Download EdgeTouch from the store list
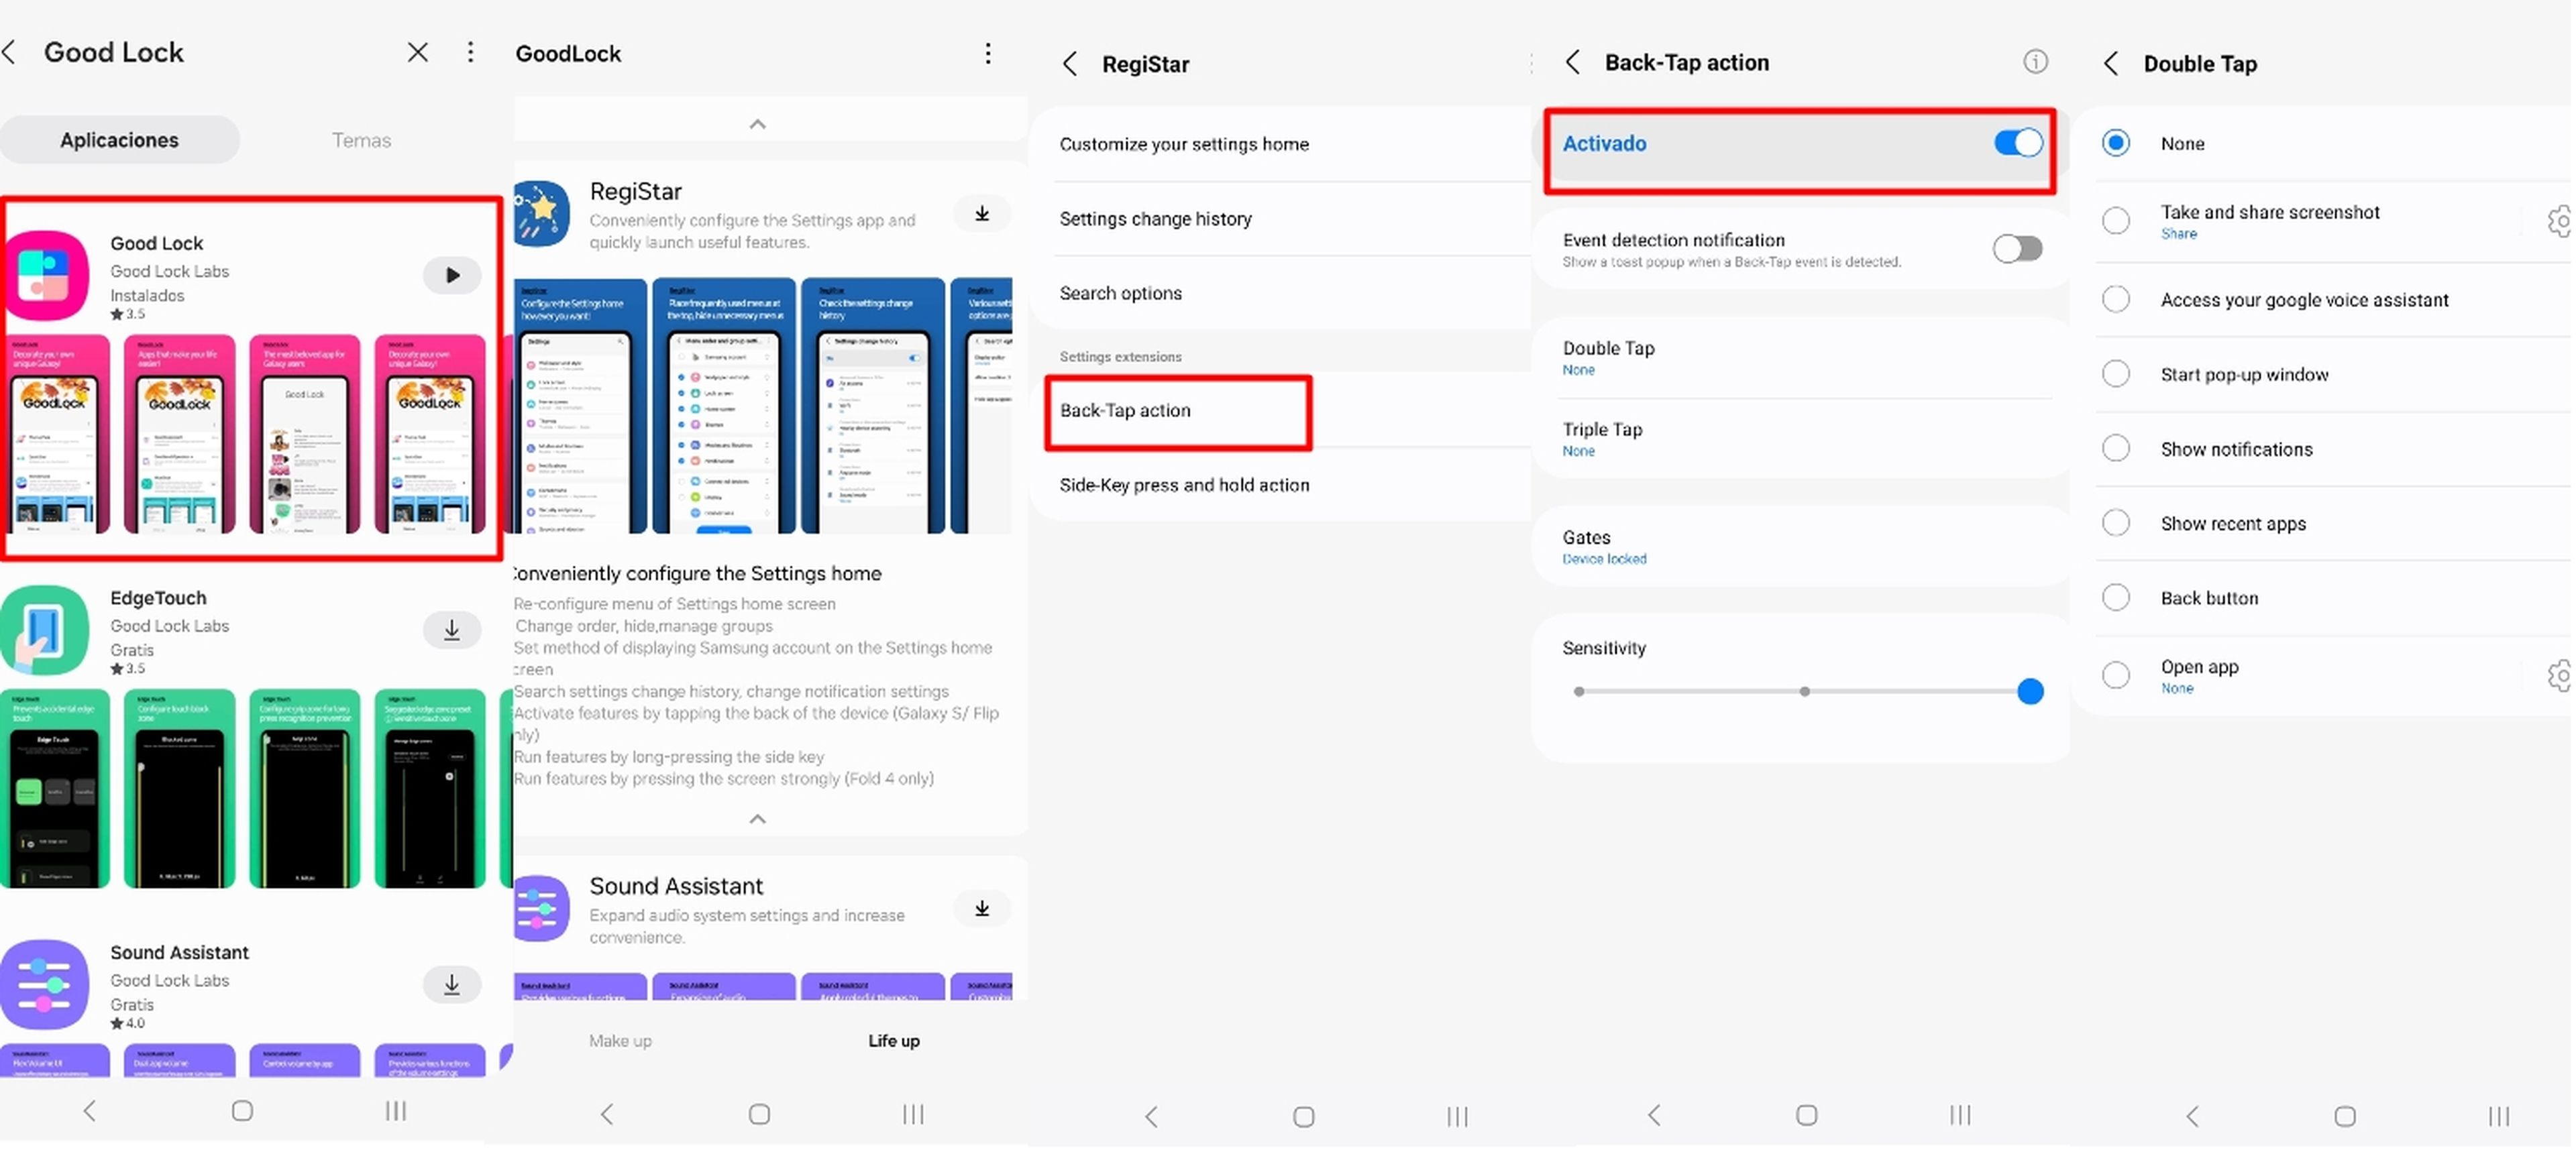Image resolution: width=2576 pixels, height=1150 pixels. (x=452, y=630)
